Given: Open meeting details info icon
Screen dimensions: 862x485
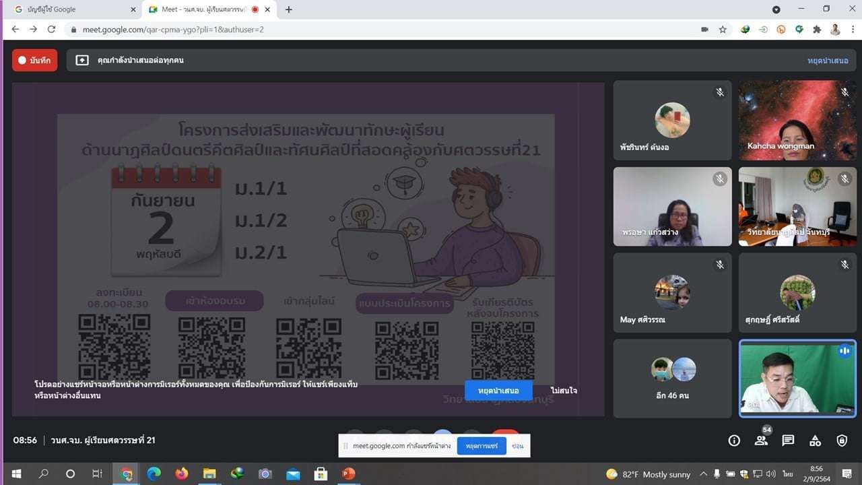Looking at the screenshot, I should click(734, 441).
